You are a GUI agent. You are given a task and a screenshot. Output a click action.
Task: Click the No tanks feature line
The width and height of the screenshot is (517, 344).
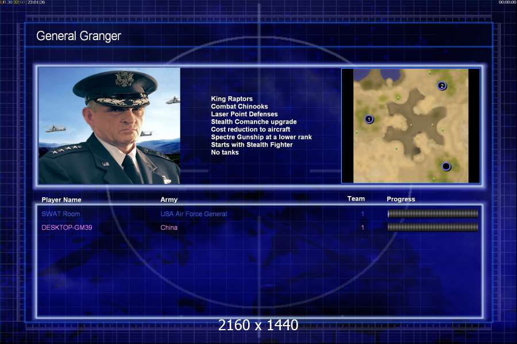pyautogui.click(x=225, y=153)
